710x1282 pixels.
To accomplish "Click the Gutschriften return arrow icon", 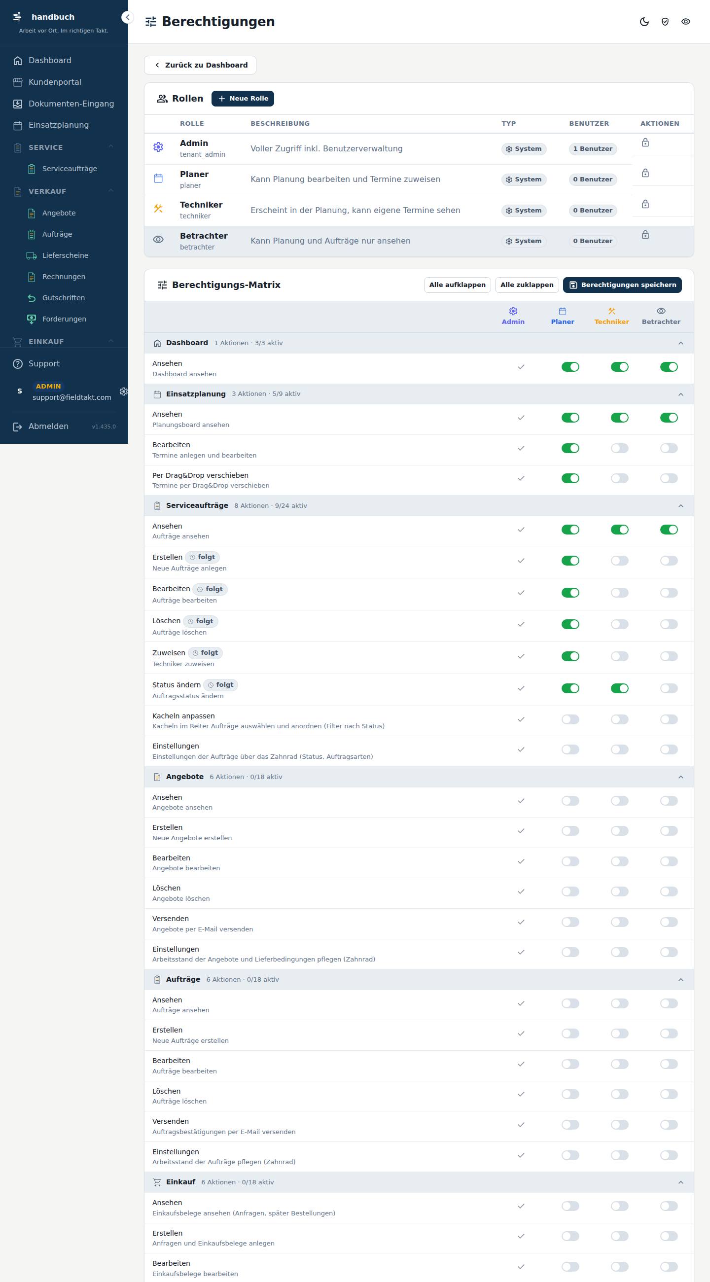I will [x=32, y=298].
